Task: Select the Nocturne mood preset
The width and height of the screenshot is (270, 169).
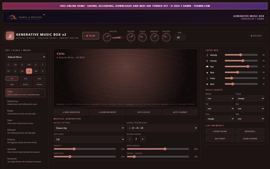Action: click(25, 160)
